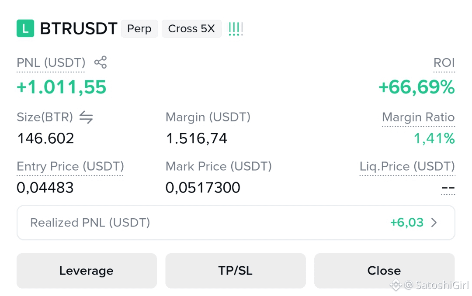Click the Entry Price (USDT) label
Image resolution: width=472 pixels, height=296 pixels.
[70, 166]
